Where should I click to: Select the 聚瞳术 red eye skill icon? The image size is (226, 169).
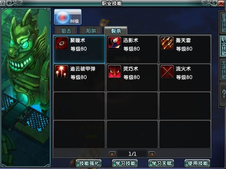(x=62, y=43)
